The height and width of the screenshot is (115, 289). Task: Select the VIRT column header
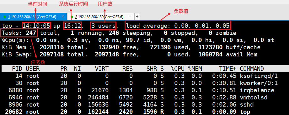[102, 69]
